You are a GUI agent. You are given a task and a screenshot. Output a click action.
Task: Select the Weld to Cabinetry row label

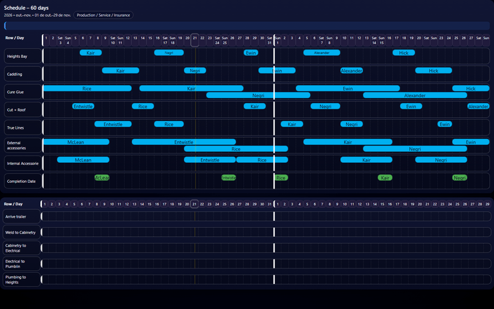pyautogui.click(x=21, y=232)
